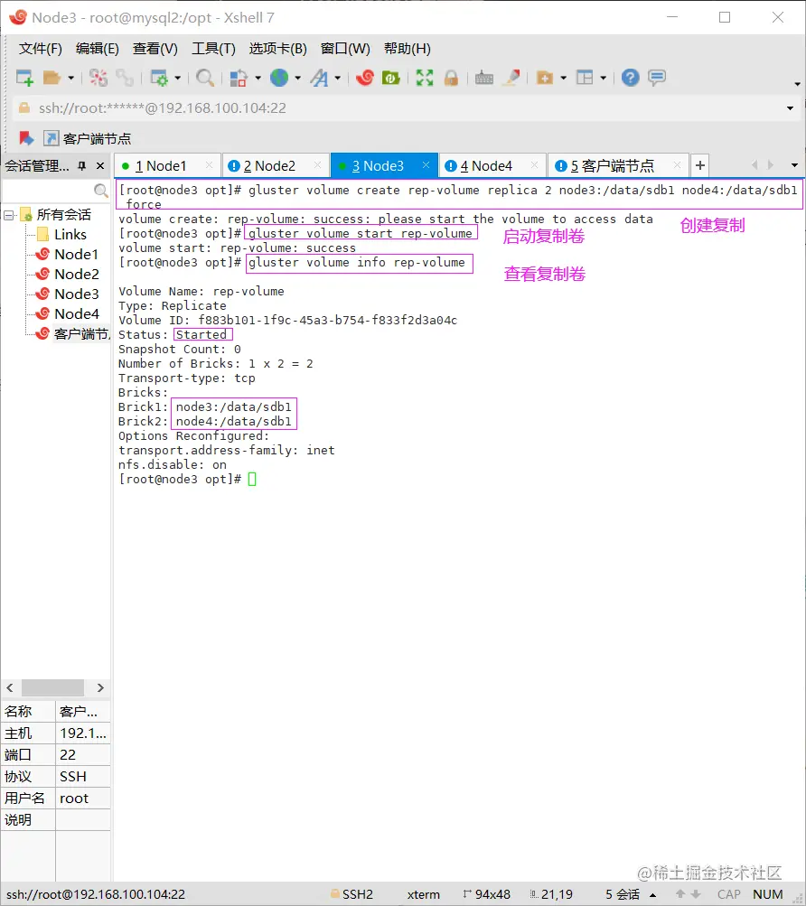Click the Find magnifier toolbar icon
This screenshot has width=806, height=906.
click(x=205, y=78)
